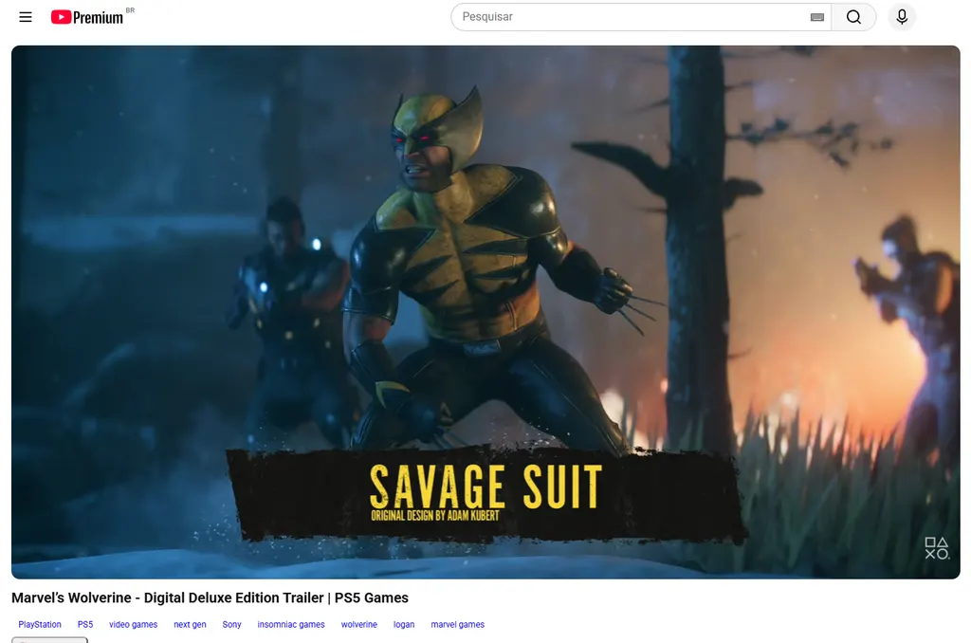Open the Sony tag link

231,624
